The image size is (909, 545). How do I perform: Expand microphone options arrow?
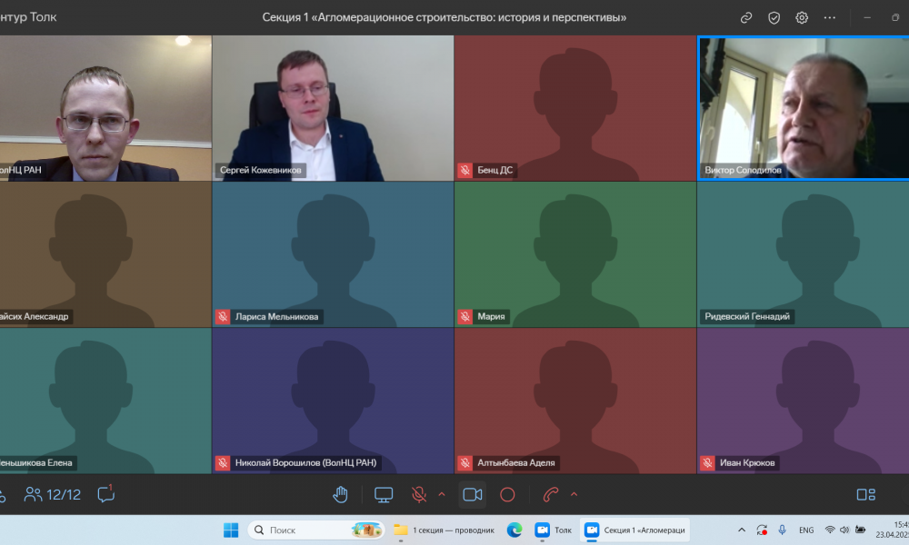tap(442, 495)
